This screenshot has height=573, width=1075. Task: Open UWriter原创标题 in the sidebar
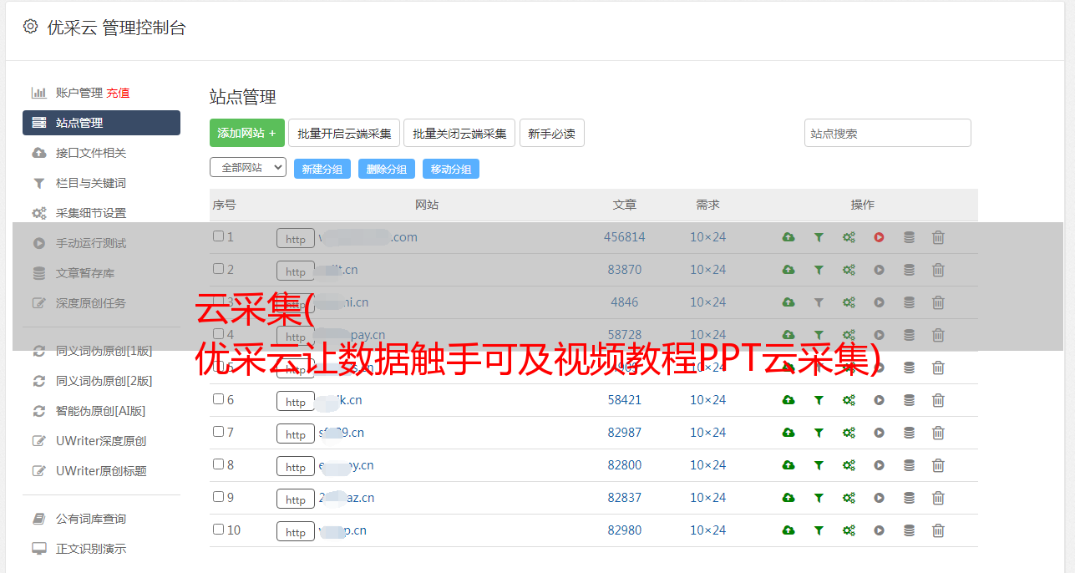101,471
